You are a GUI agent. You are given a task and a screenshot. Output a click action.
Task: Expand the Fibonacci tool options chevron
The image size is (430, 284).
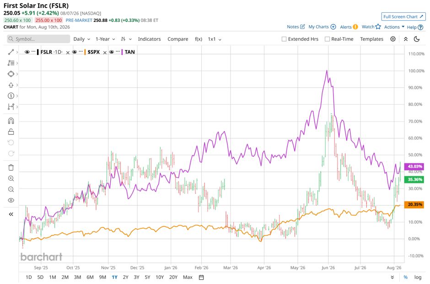click(17, 63)
